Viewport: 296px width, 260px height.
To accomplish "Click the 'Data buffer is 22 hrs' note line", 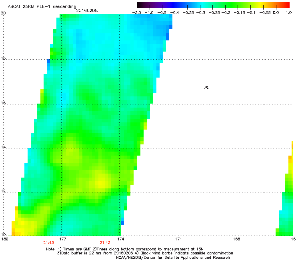I will [x=145, y=253].
